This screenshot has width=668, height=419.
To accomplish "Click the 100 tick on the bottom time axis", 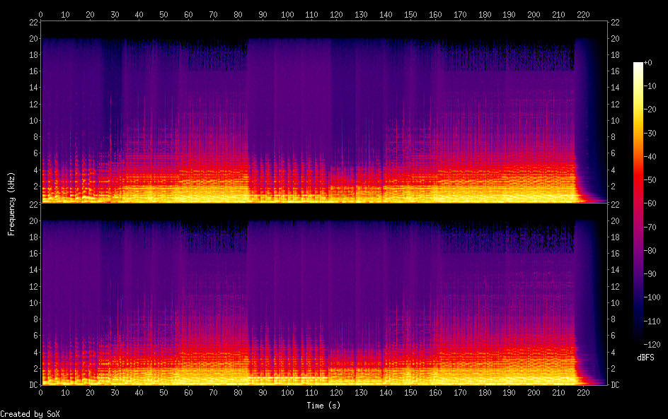I will pos(287,392).
